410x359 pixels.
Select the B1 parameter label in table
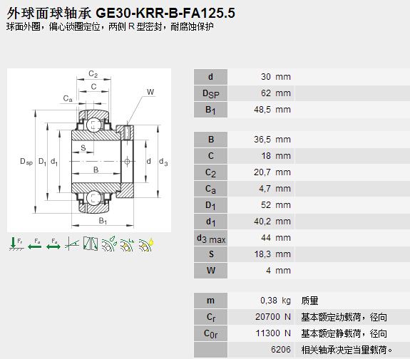[210, 110]
